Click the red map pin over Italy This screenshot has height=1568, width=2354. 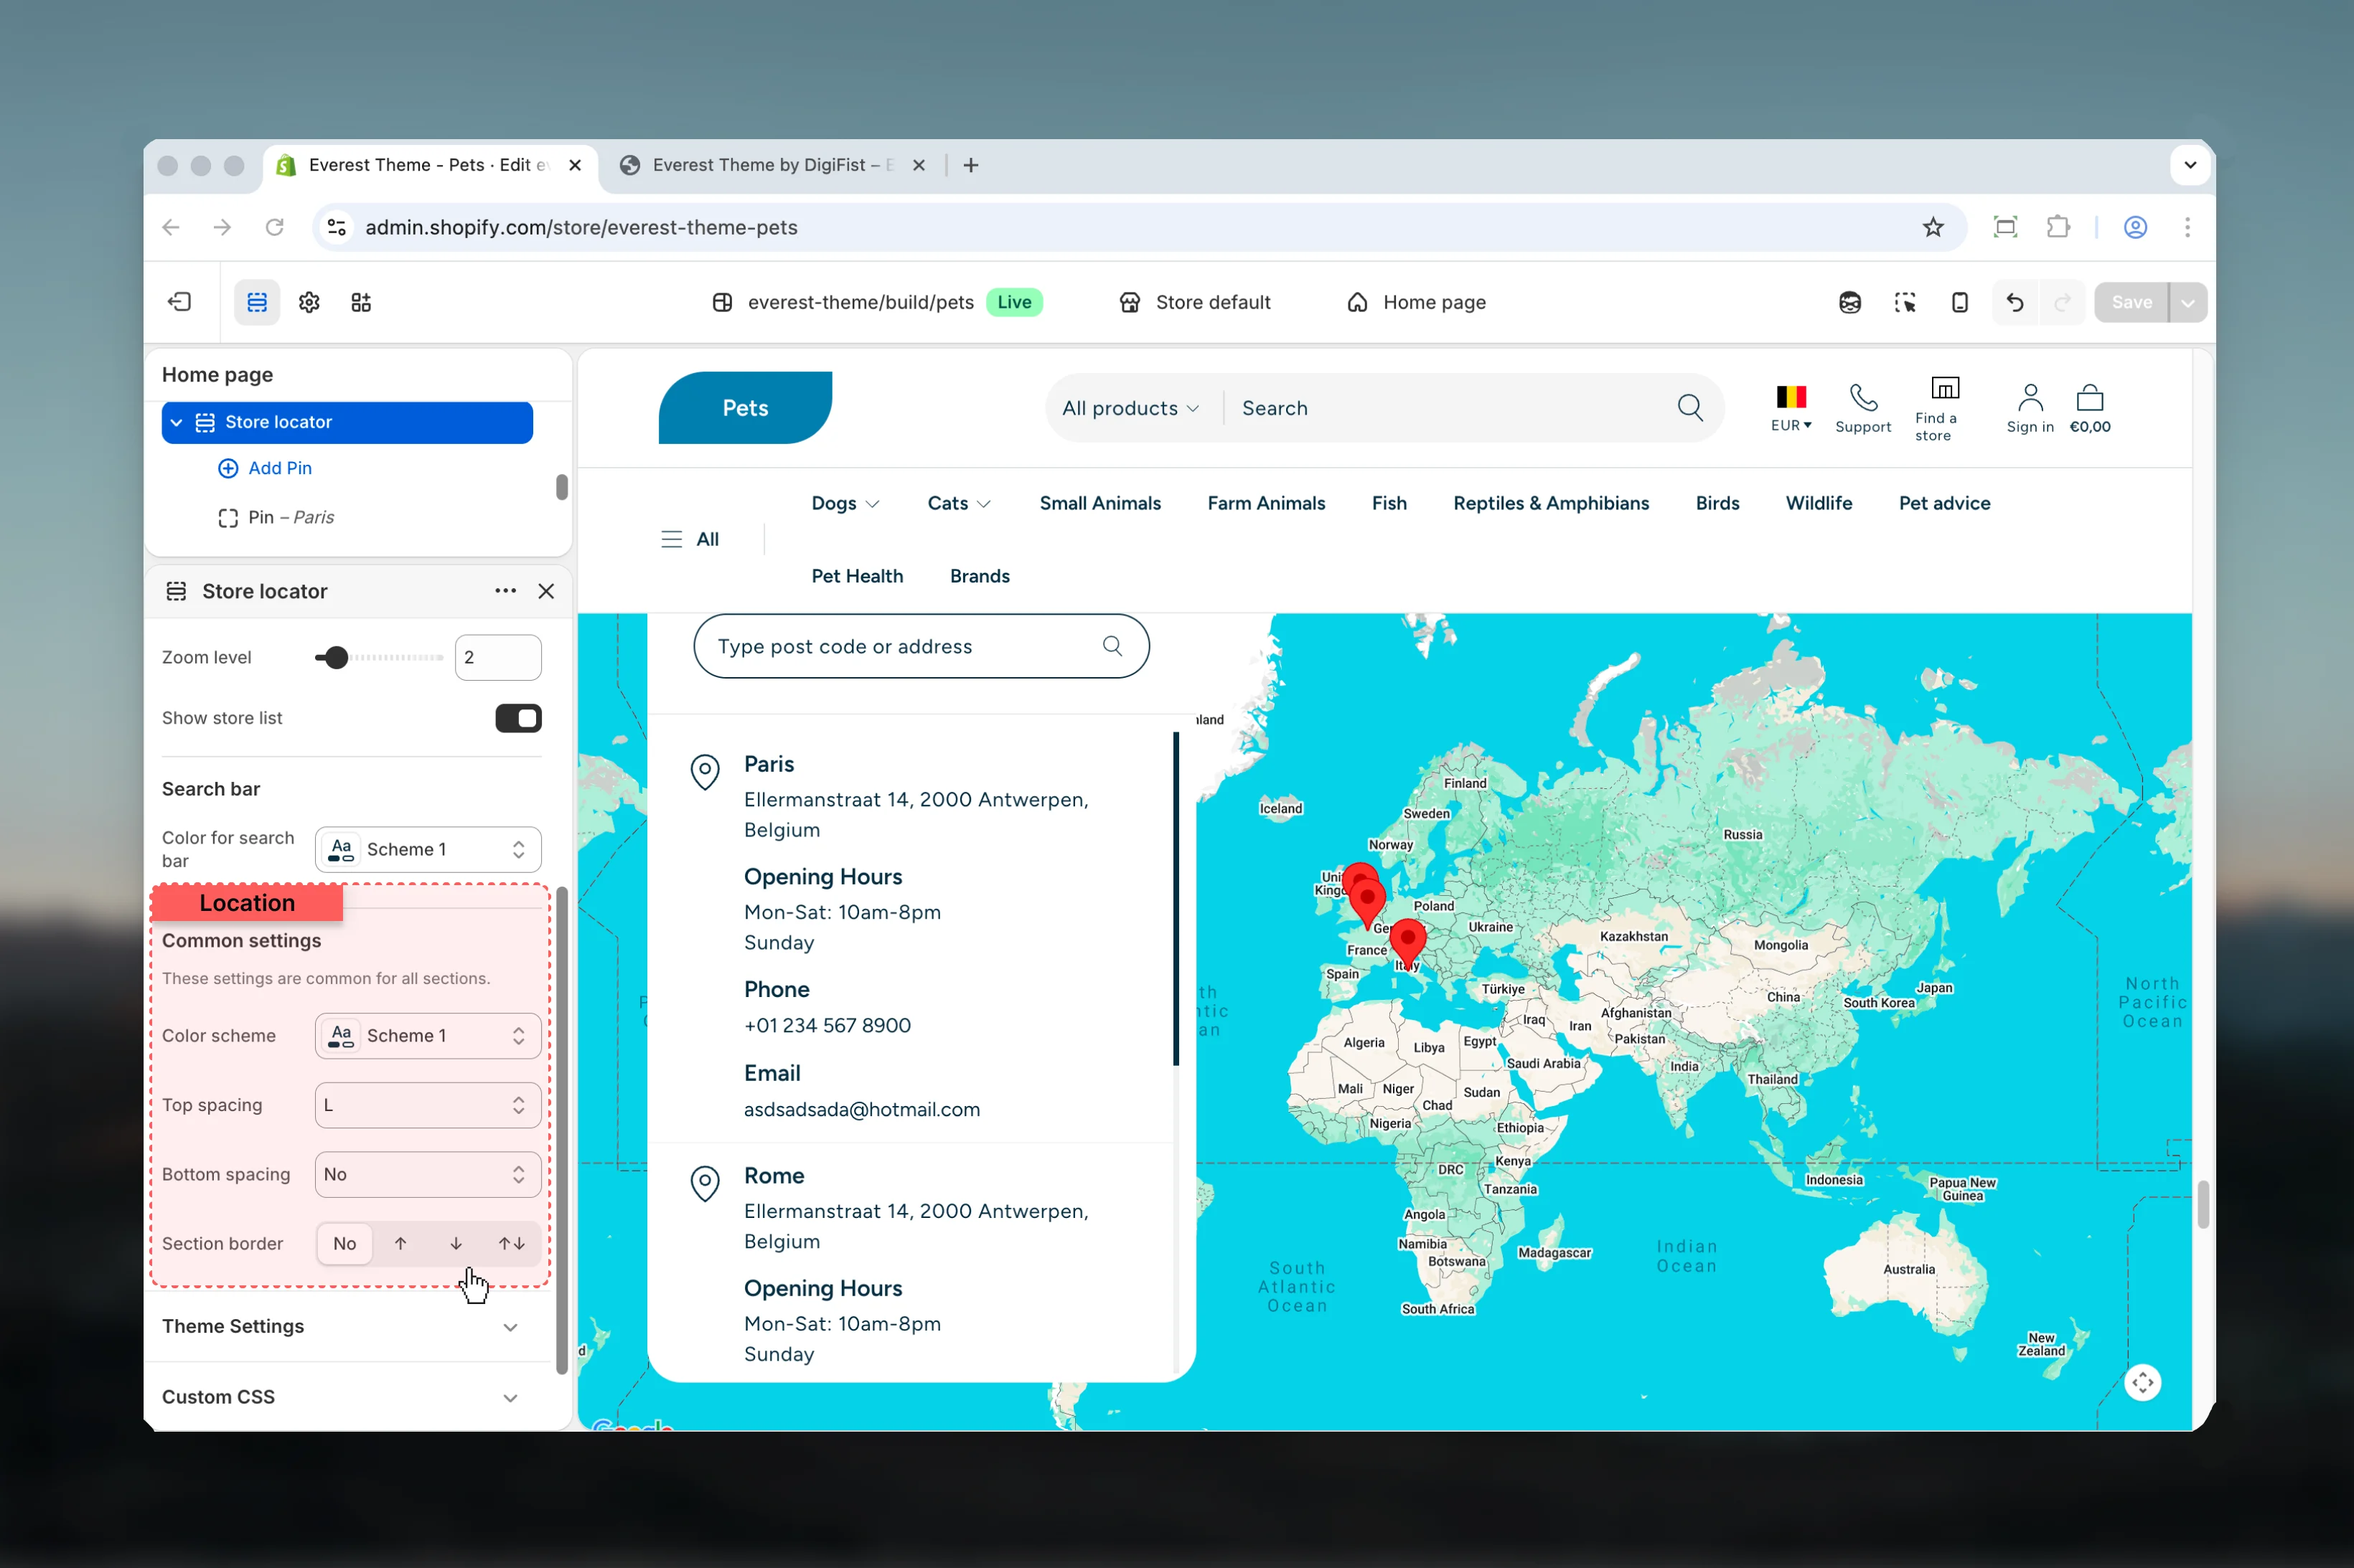click(1407, 944)
